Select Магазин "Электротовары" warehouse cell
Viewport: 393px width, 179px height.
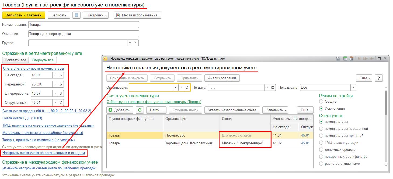(245, 143)
